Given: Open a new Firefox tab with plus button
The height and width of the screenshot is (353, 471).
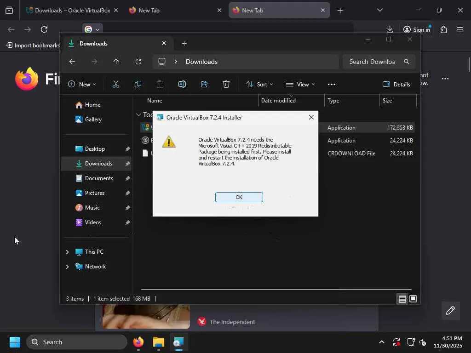Looking at the screenshot, I should tap(340, 11).
